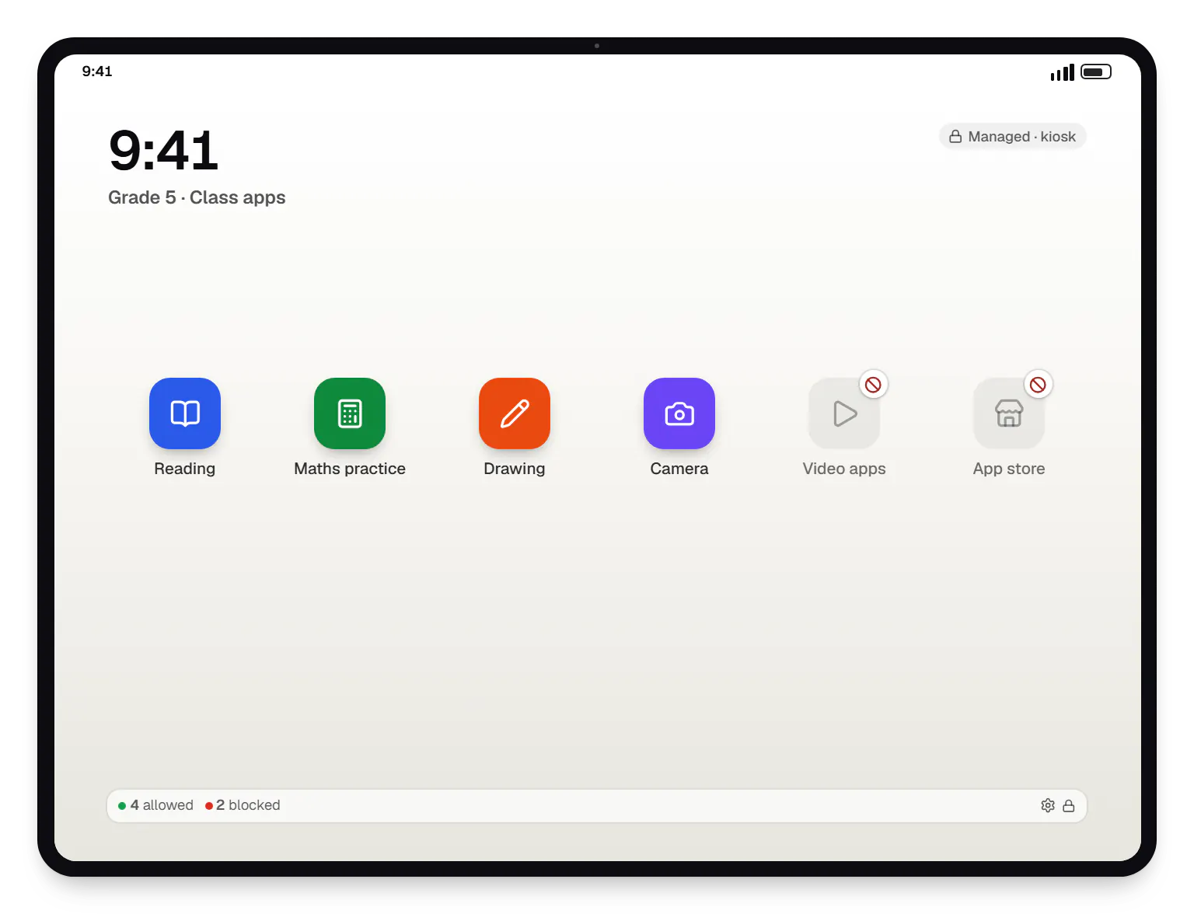The width and height of the screenshot is (1194, 914).
Task: Click the lock icon in Managed badge
Action: pyautogui.click(x=955, y=137)
